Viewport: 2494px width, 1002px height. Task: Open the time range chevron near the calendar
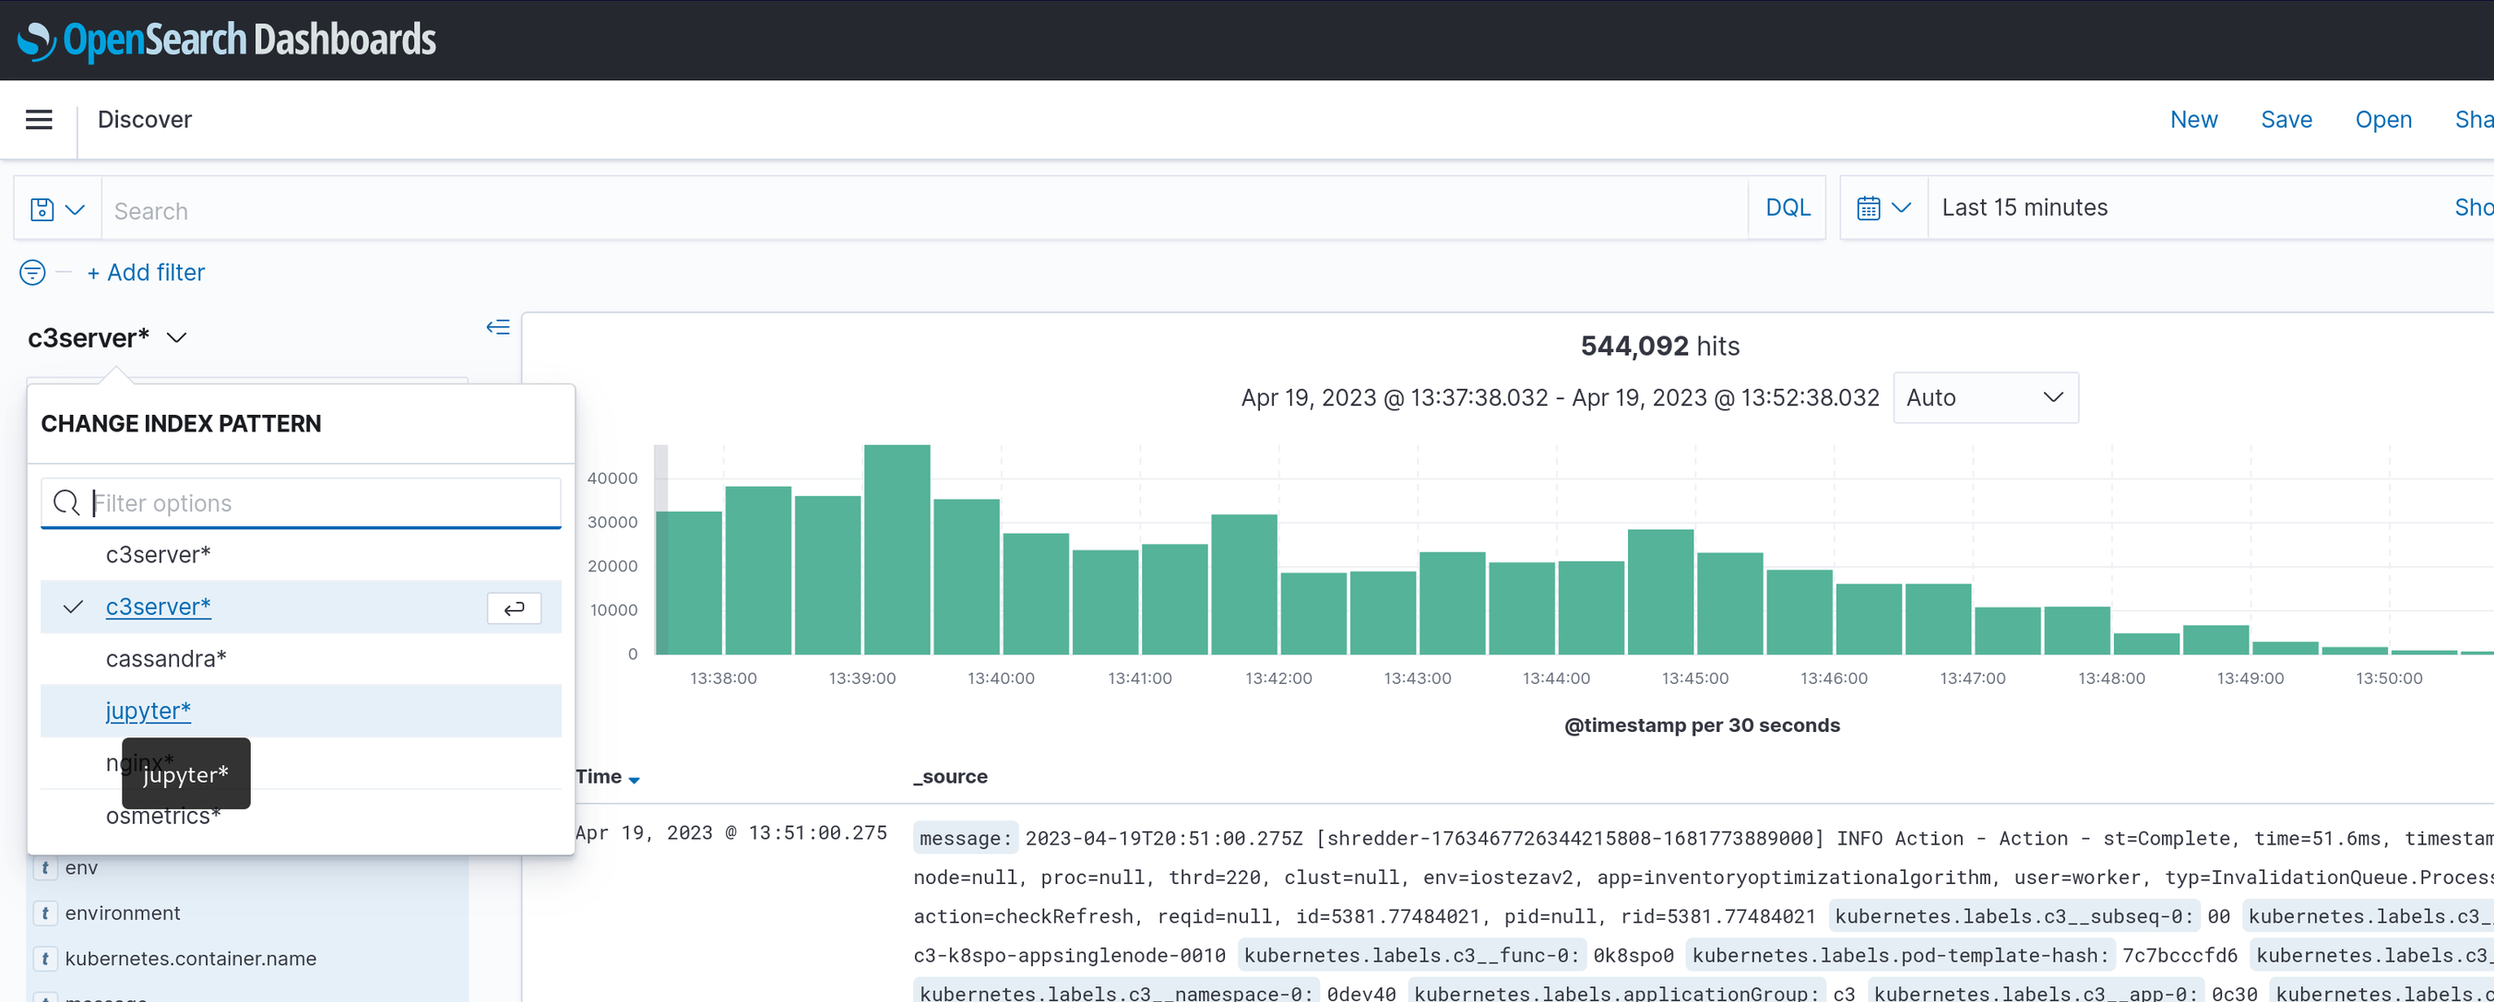[x=1902, y=207]
